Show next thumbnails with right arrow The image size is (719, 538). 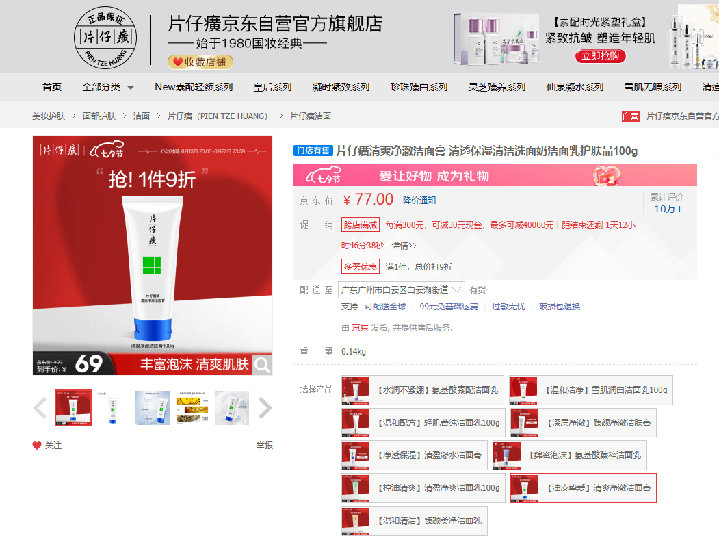coord(265,408)
